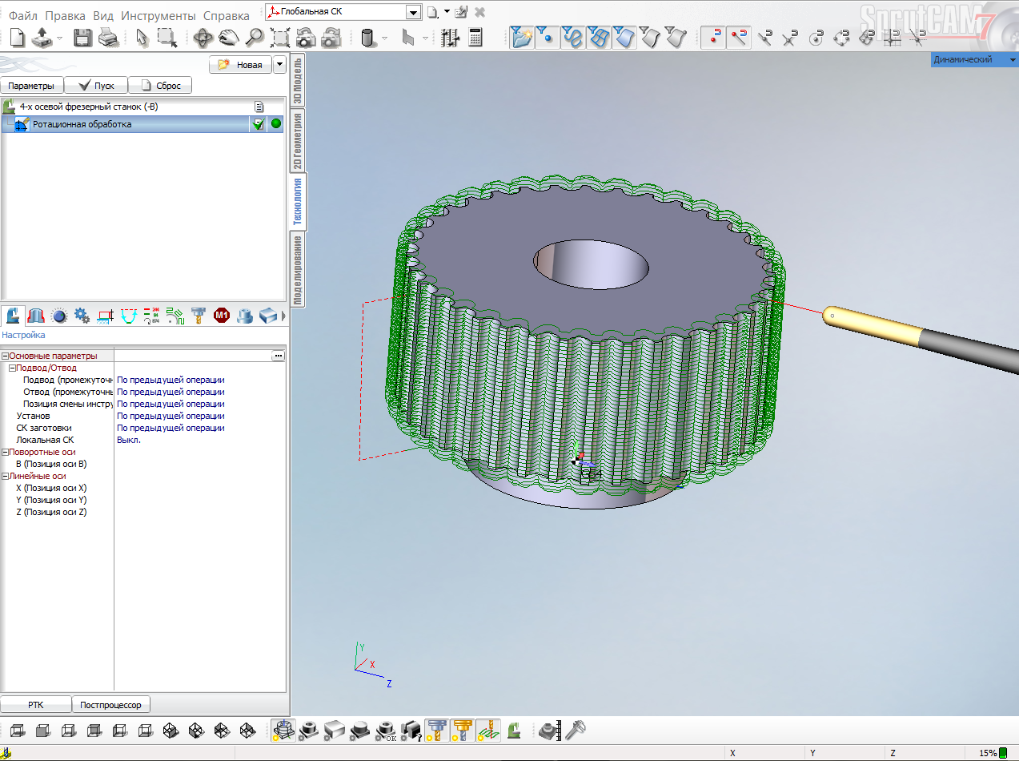Open the Вид menu
The width and height of the screenshot is (1019, 761).
[x=103, y=15]
